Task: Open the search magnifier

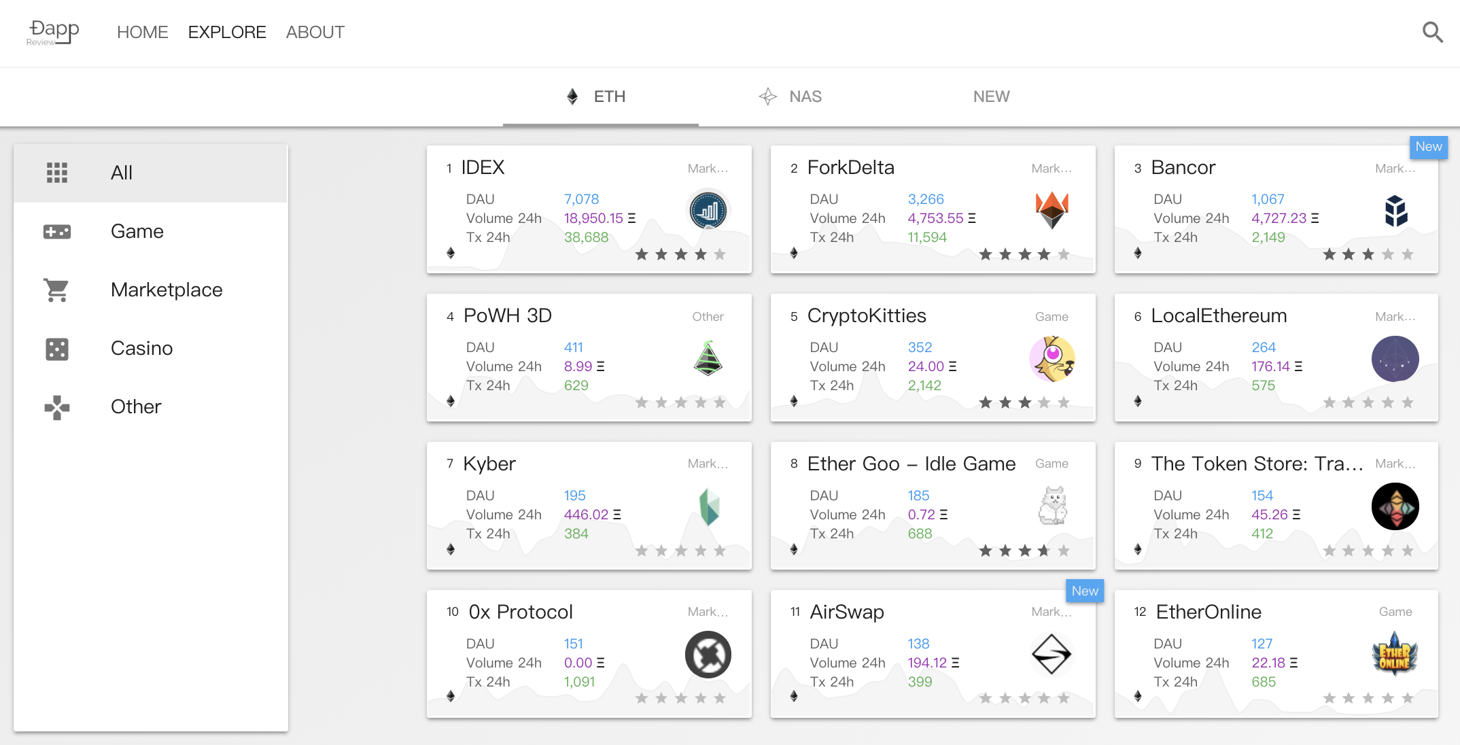Action: click(1432, 32)
